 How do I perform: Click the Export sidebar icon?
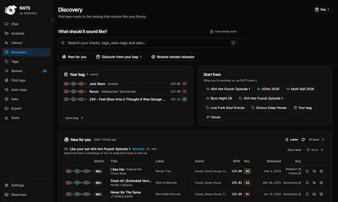click(x=7, y=108)
